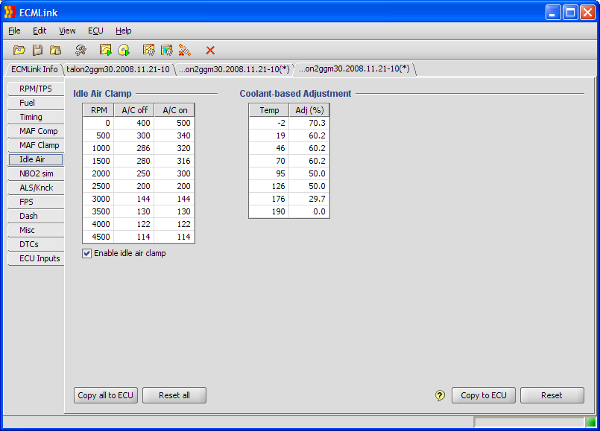This screenshot has width=600, height=431.
Task: Click the wrench and screwdriver tools icon
Action: 80,50
